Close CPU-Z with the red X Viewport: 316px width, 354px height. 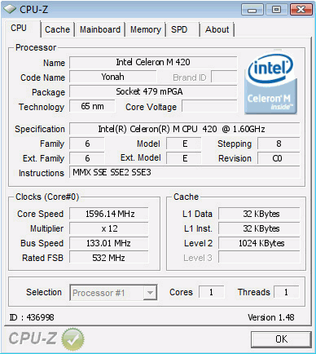coord(301,10)
